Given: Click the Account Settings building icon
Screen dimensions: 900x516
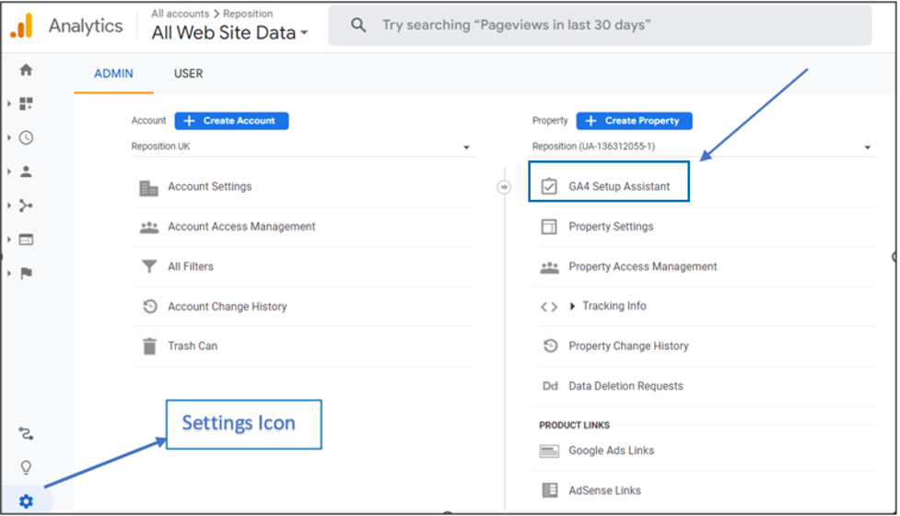Looking at the screenshot, I should click(x=149, y=188).
